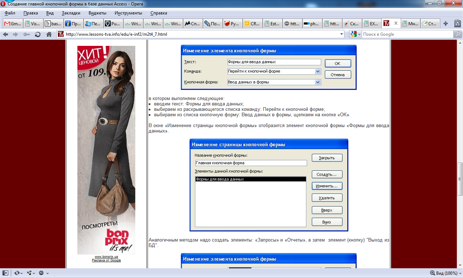Switch to the Пе... tab

[93, 23]
